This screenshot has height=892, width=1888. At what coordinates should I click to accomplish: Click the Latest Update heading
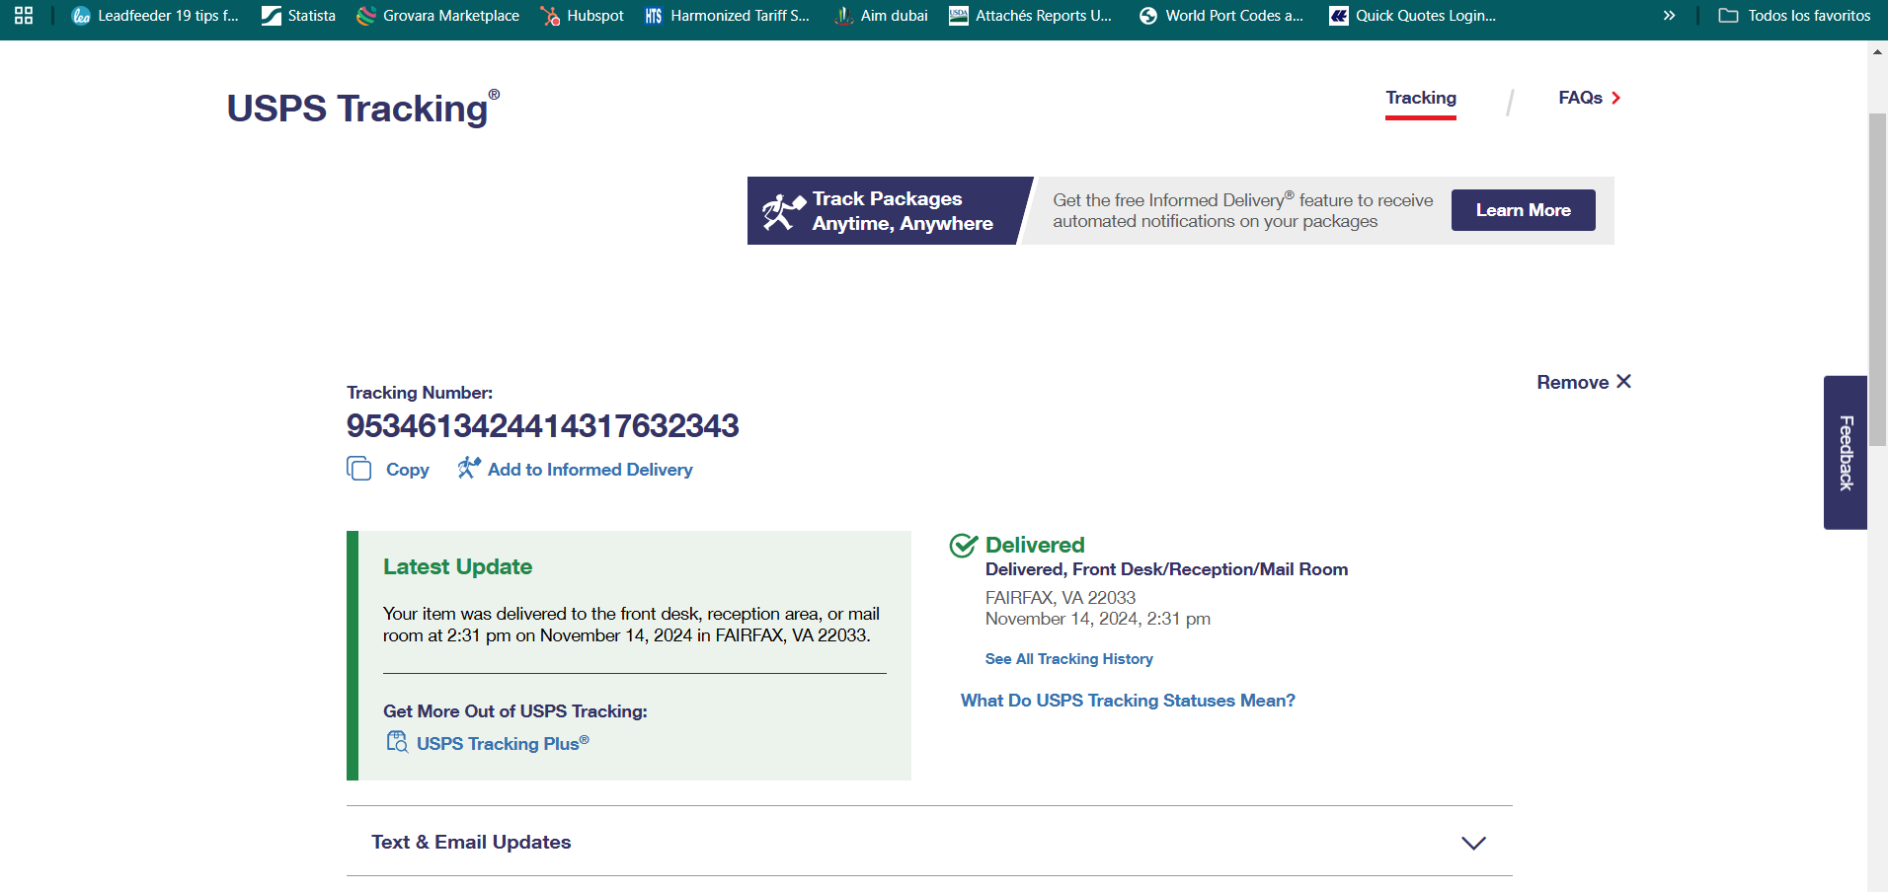pos(457,567)
